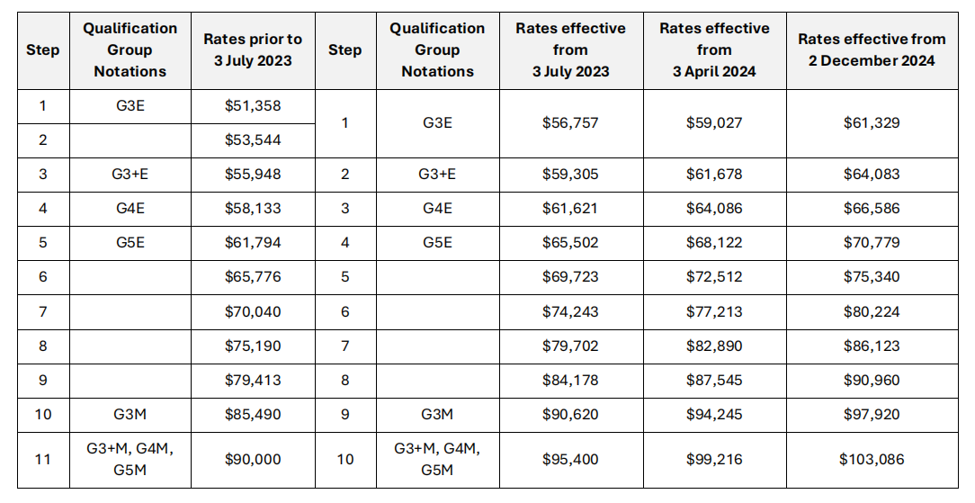Click the $84,178 rate cell
Screen dimensions: 975x503
(x=570, y=381)
